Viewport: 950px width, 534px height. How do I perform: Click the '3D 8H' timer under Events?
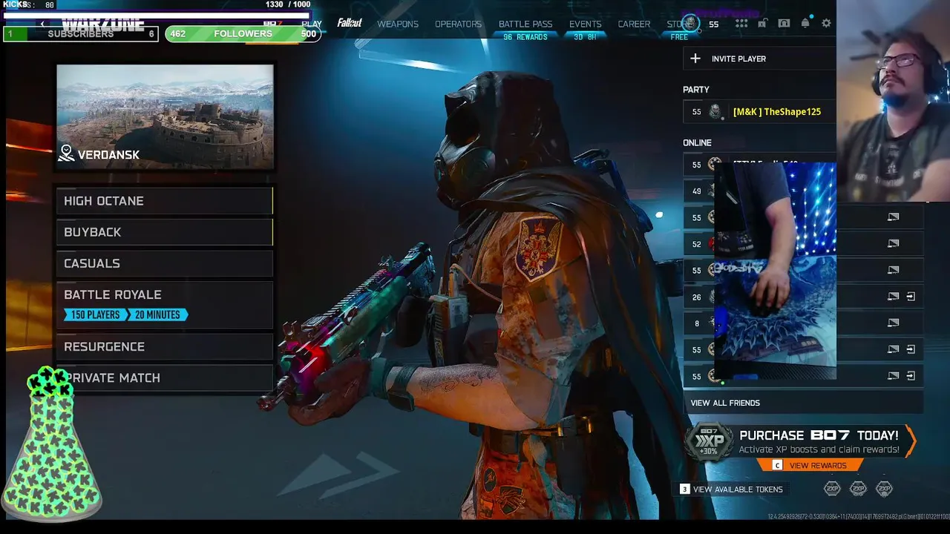pos(585,37)
